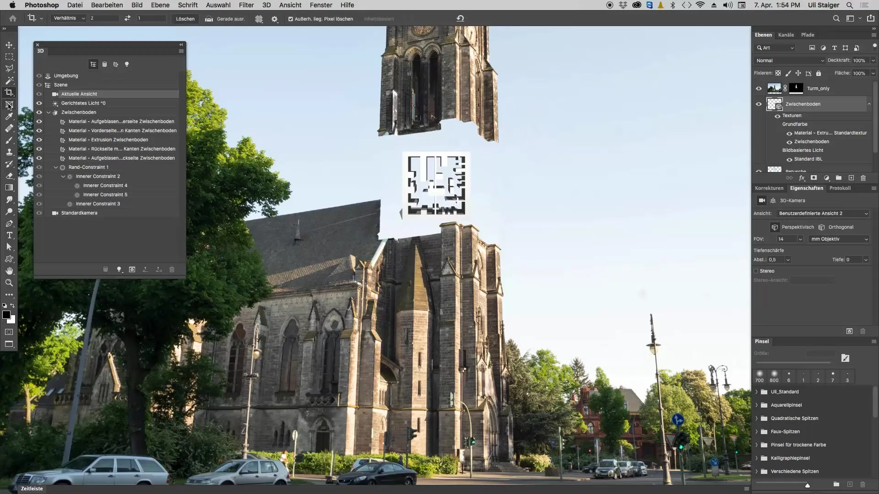Expand the Aquarellpinsel brush folder

[756, 405]
